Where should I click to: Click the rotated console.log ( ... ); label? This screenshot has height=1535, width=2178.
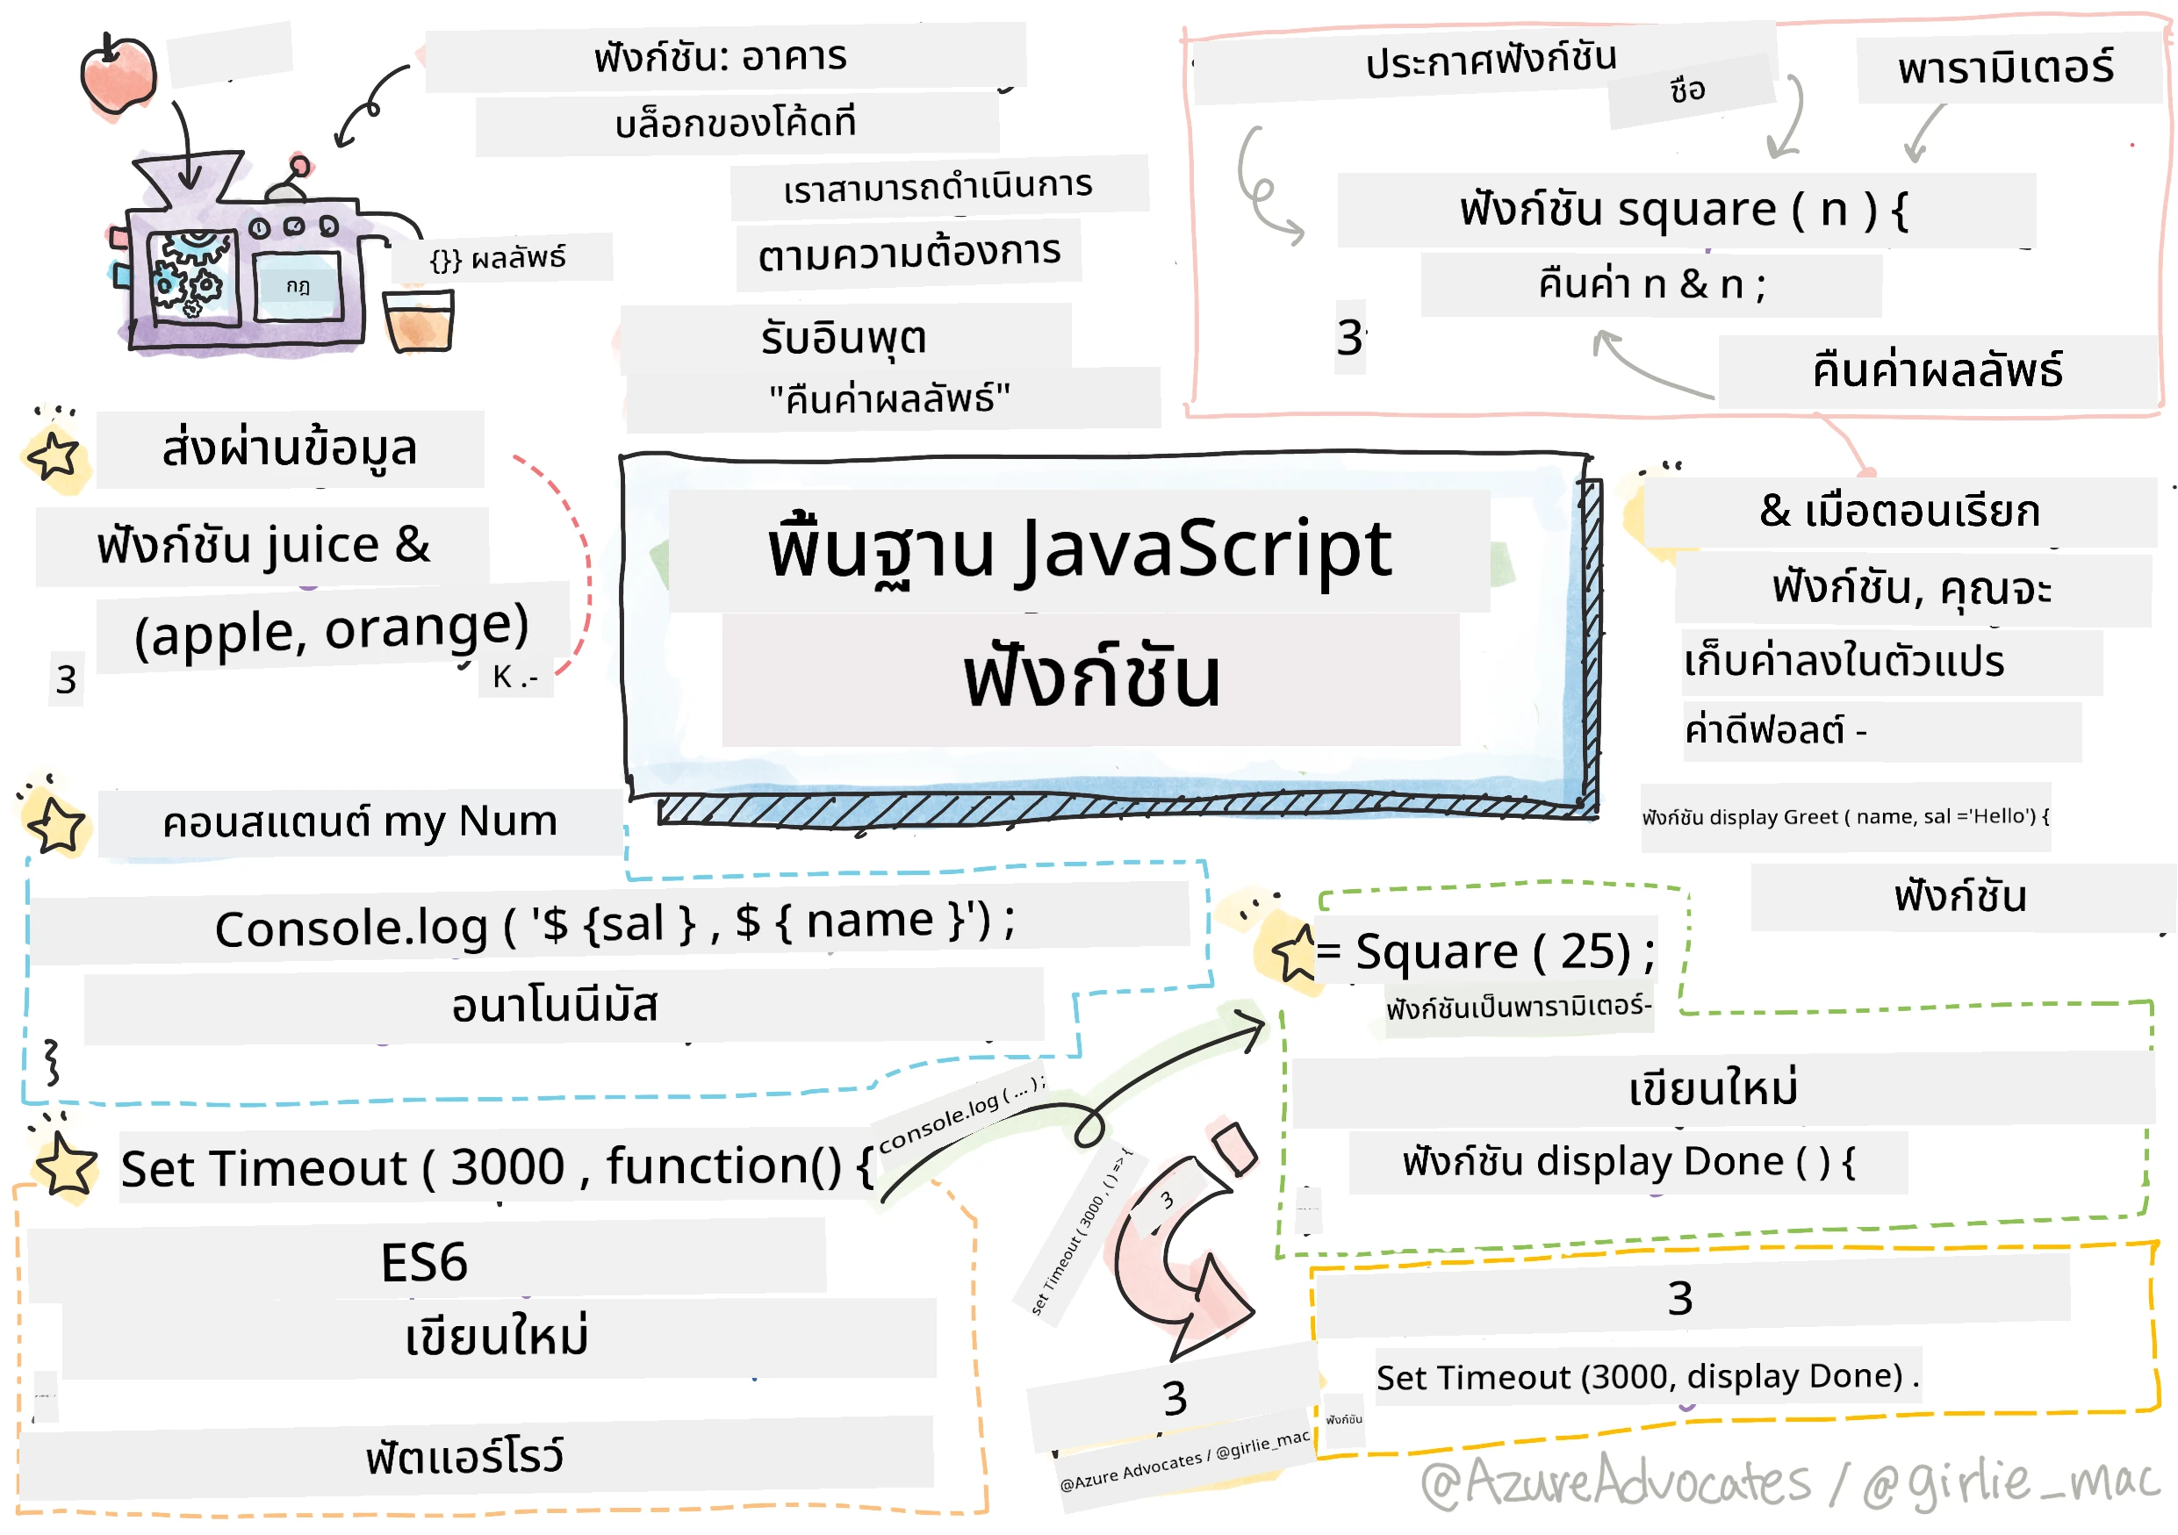click(962, 1112)
